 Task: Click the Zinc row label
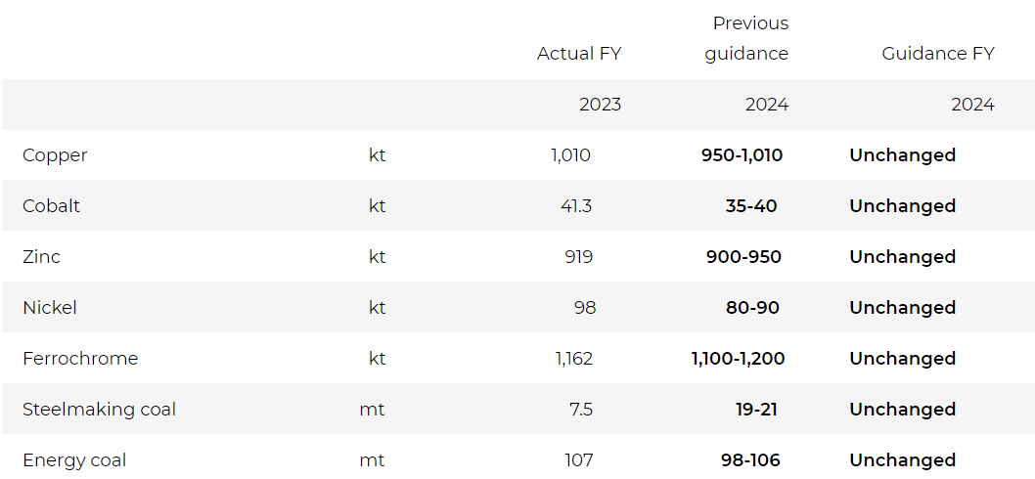41,257
